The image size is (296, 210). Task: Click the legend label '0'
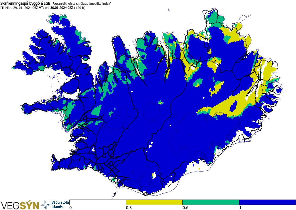coord(71,208)
